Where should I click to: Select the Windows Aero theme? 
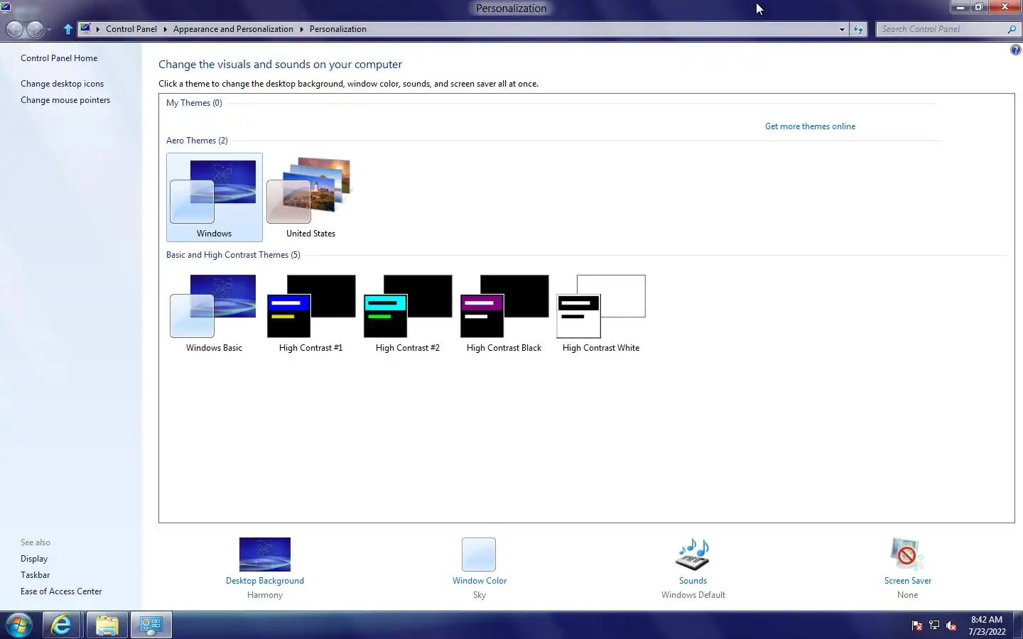point(214,197)
